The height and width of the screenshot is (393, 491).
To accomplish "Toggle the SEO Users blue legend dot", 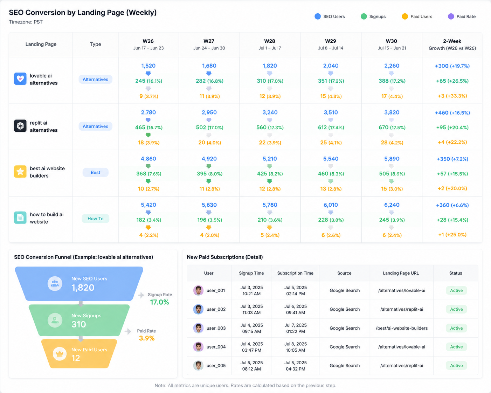I will click(318, 16).
